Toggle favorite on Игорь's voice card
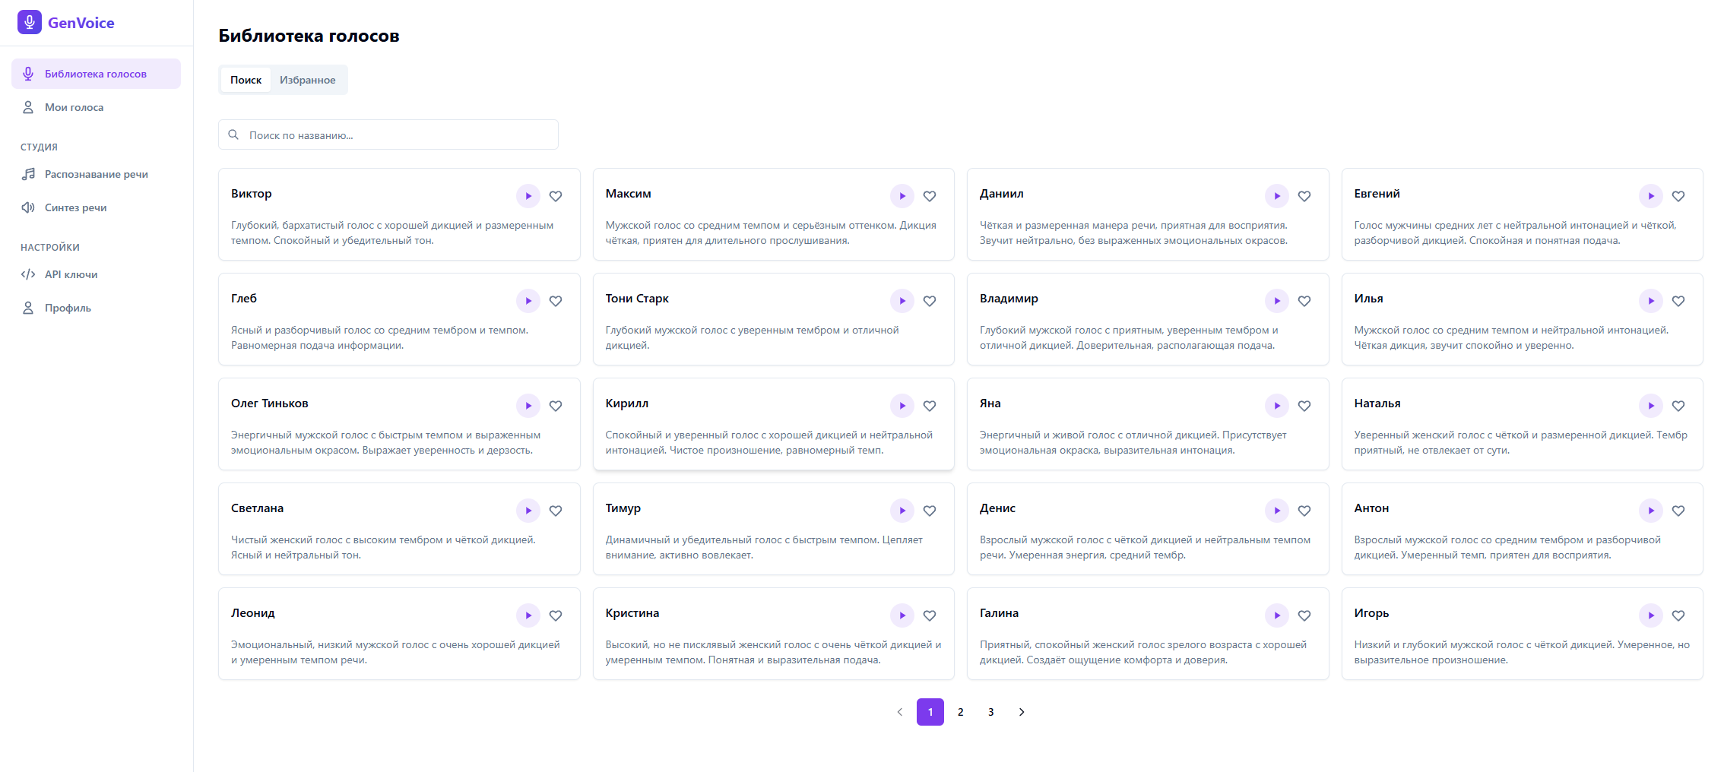The height and width of the screenshot is (772, 1724). (1679, 615)
